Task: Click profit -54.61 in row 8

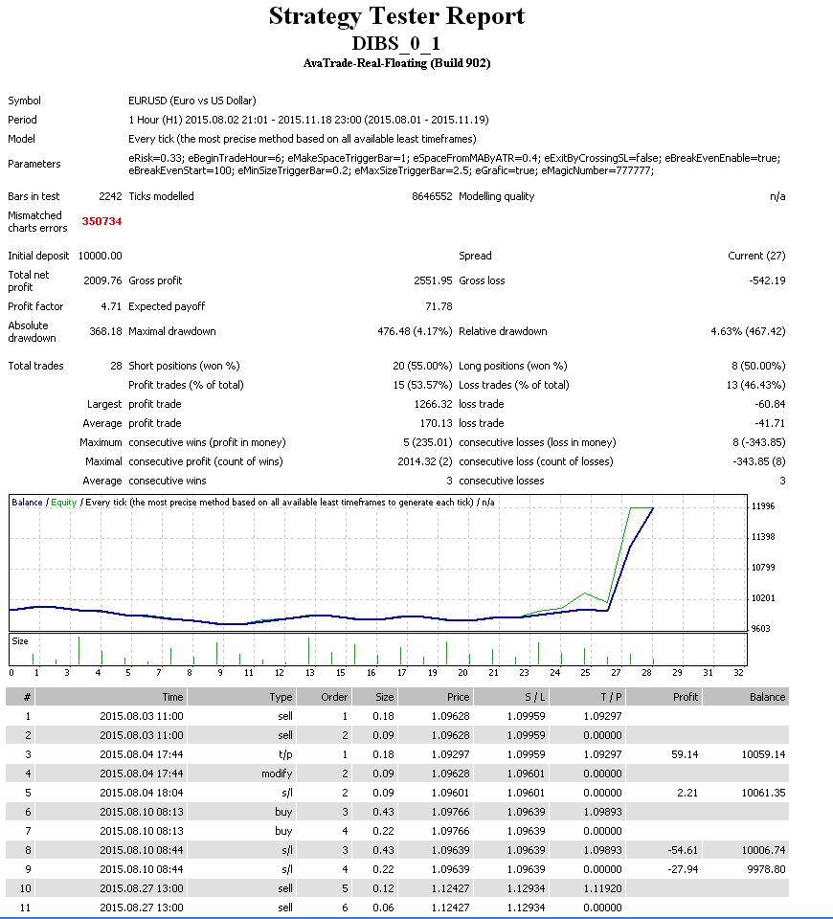Action: [683, 850]
